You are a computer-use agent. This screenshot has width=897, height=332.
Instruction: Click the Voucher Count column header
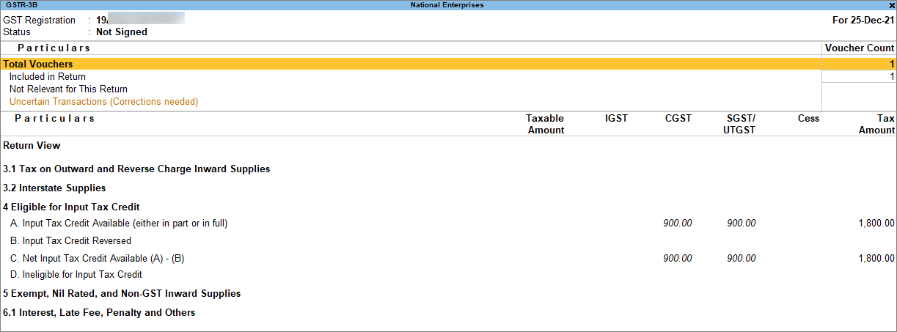coord(860,48)
